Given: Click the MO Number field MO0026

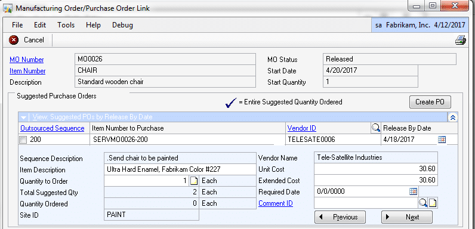Looking at the screenshot, I should [x=165, y=59].
